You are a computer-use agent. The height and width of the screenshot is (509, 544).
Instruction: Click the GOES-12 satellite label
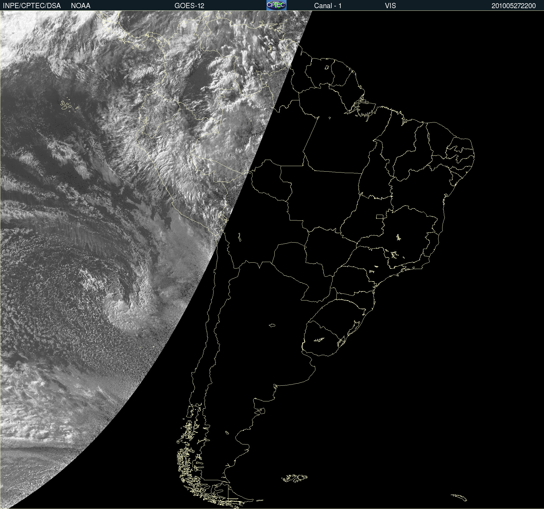[x=189, y=6]
